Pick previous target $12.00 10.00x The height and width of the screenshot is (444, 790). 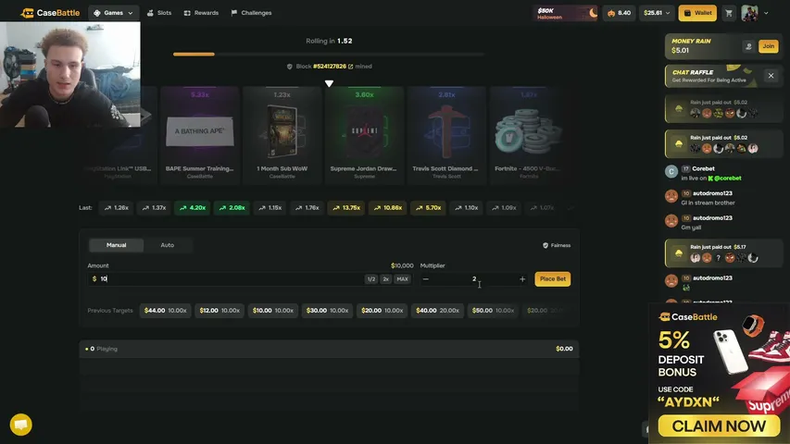click(x=219, y=311)
